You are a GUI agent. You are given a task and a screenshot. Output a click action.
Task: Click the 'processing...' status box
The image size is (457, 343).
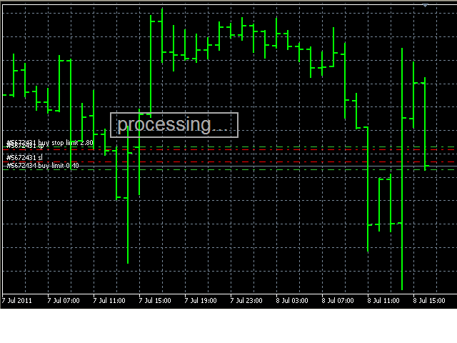point(174,125)
